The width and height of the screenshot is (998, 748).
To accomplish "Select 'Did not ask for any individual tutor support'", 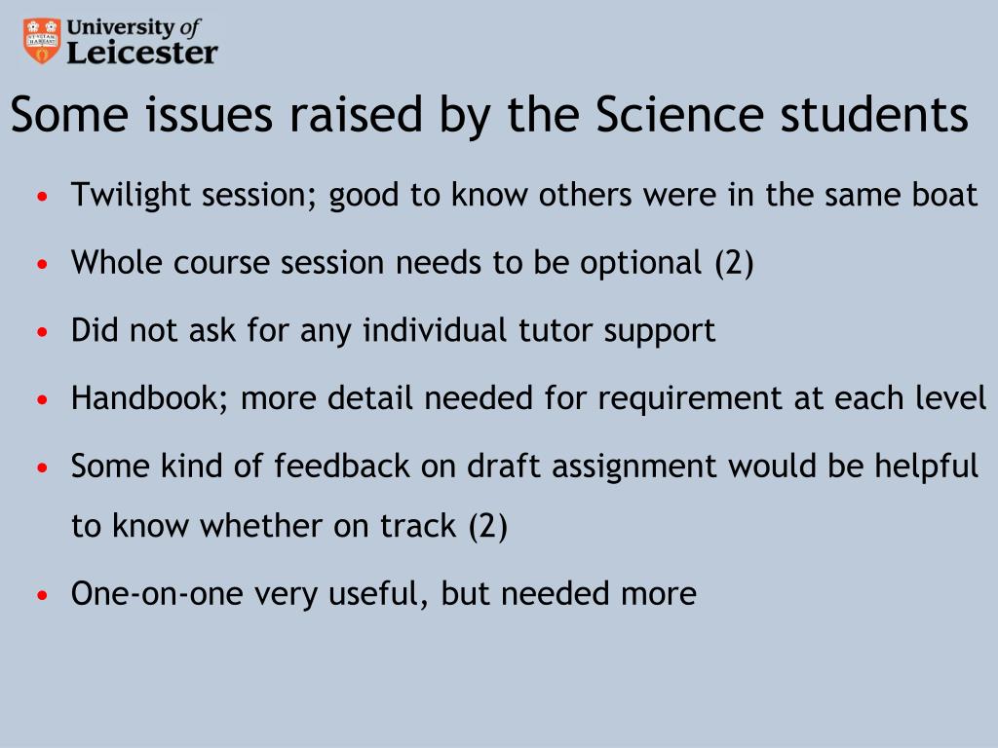I will pos(394,330).
